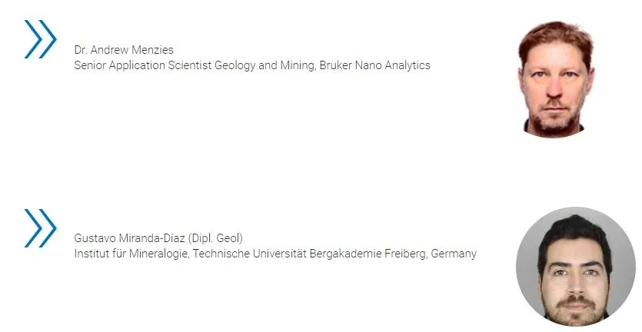The height and width of the screenshot is (332, 642).
Task: Click the Bruker Nano Analytics text
Action: (x=374, y=65)
